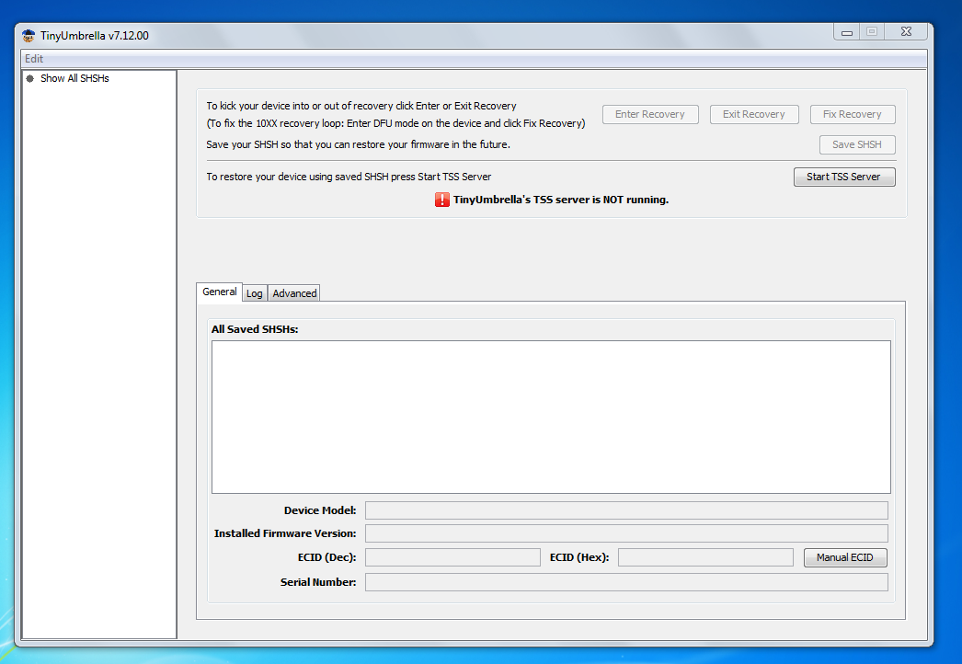
Task: Click the TinyUmbrella v7.12.00 title text
Action: (x=95, y=36)
